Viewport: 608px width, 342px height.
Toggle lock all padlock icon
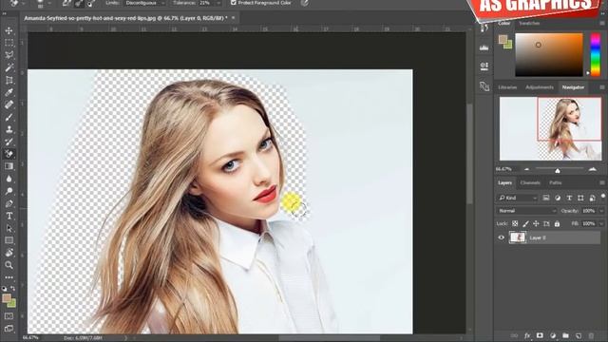click(x=558, y=224)
